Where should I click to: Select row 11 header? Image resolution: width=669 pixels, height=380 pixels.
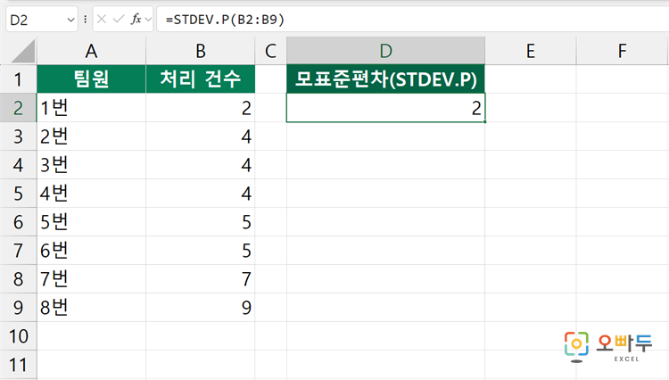pos(18,365)
